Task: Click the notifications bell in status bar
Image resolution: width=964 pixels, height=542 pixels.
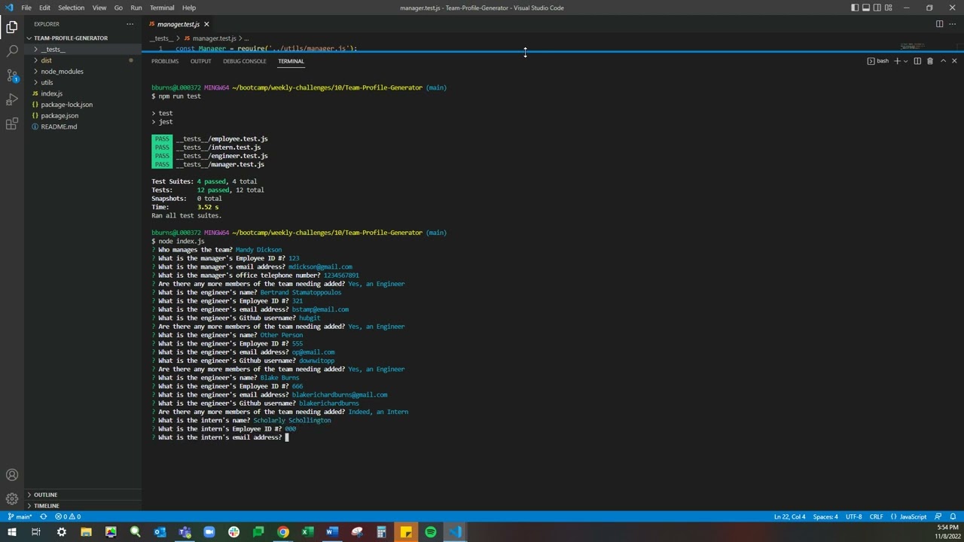Action: (x=953, y=516)
